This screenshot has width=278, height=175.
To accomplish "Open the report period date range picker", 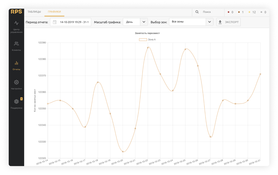I will coord(74,22).
